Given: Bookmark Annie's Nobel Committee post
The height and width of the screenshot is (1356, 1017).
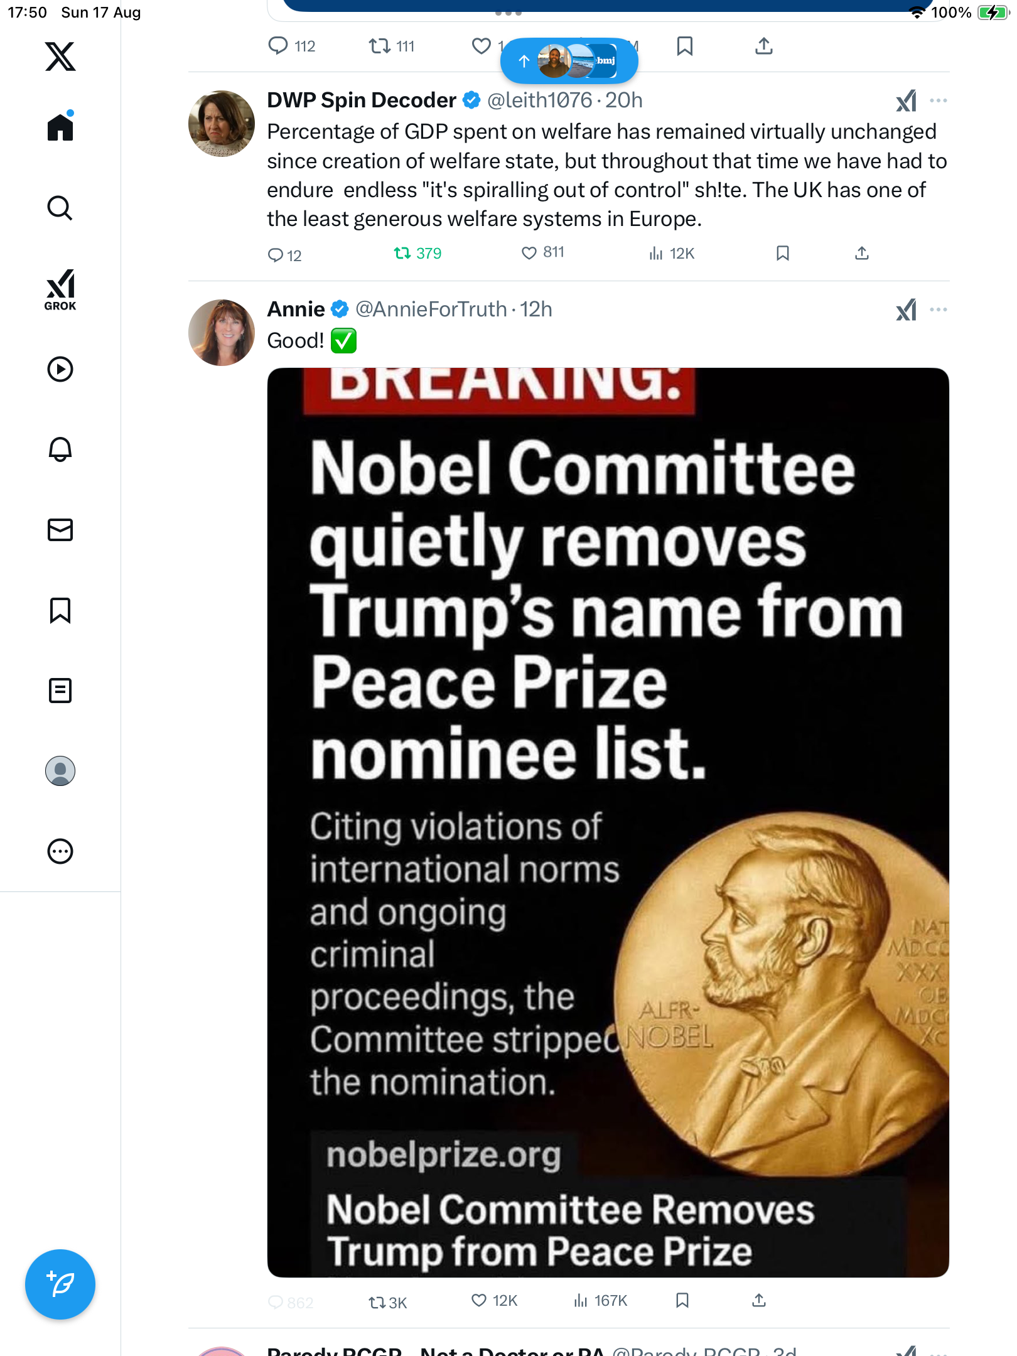Looking at the screenshot, I should [x=682, y=1300].
